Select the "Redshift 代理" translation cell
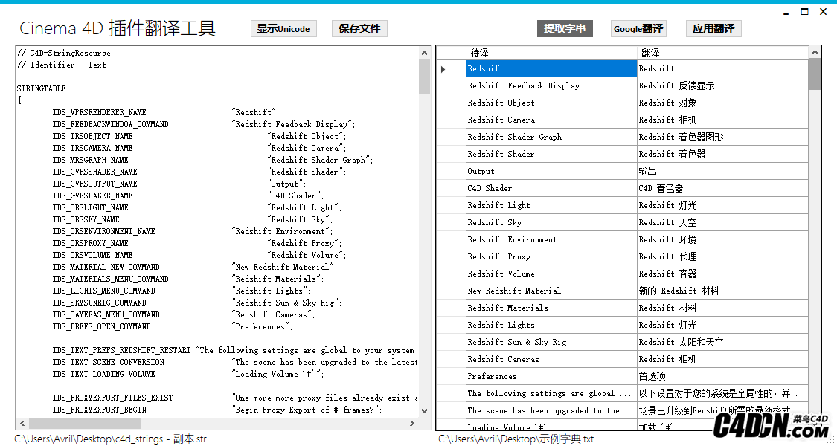Viewport: 837px width, 446px height. coord(722,256)
